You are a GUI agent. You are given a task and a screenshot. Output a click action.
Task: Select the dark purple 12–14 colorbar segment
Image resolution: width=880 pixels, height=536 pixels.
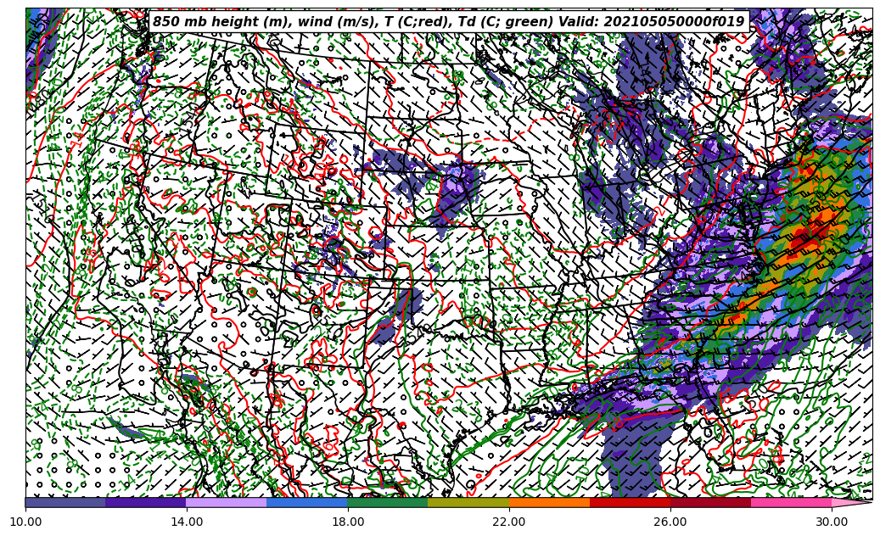click(146, 502)
